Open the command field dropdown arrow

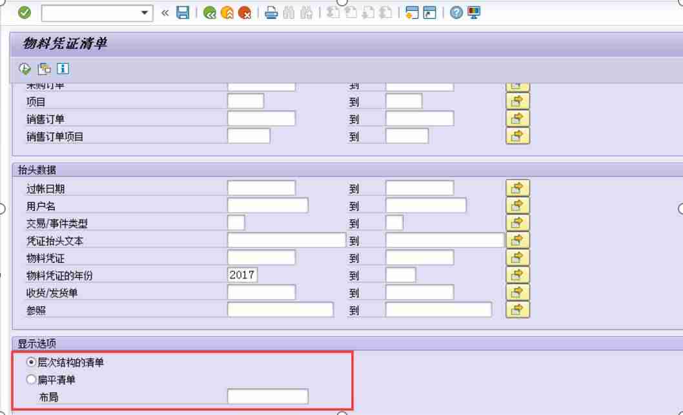(x=145, y=13)
